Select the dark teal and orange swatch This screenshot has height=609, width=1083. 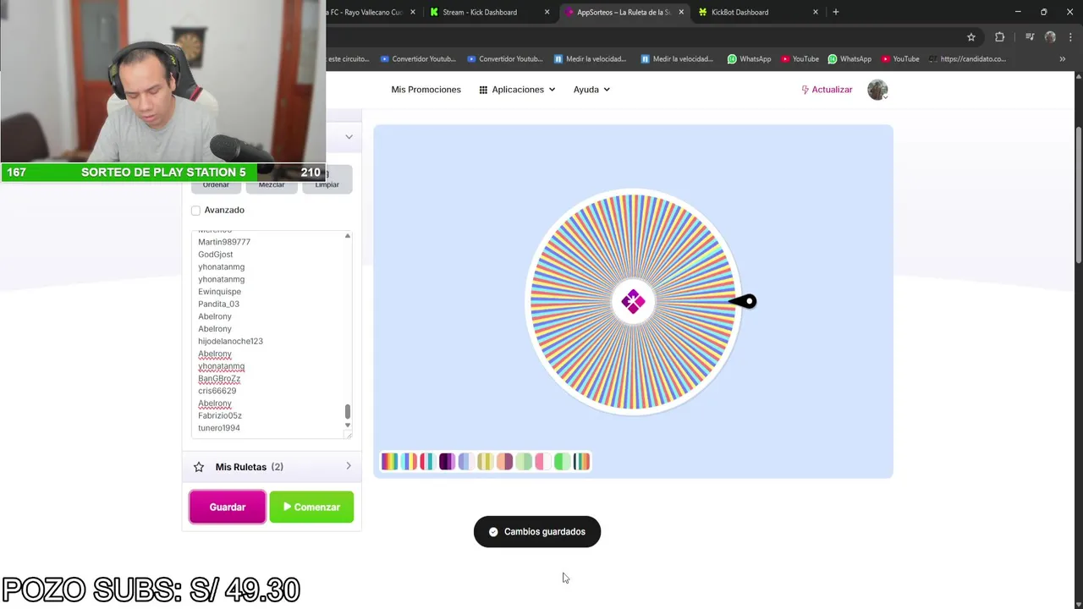581,462
